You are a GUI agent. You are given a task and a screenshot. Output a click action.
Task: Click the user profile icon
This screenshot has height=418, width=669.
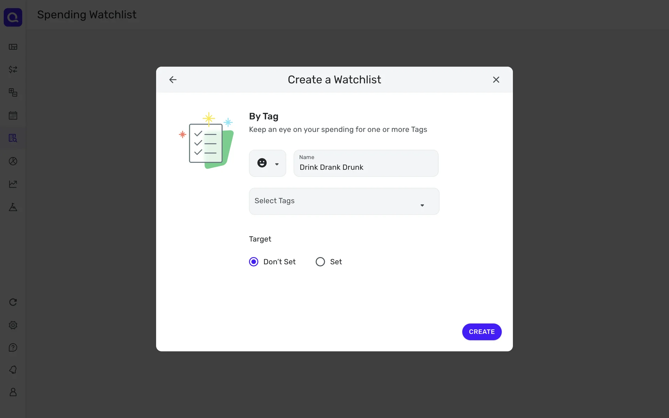[x=13, y=392]
